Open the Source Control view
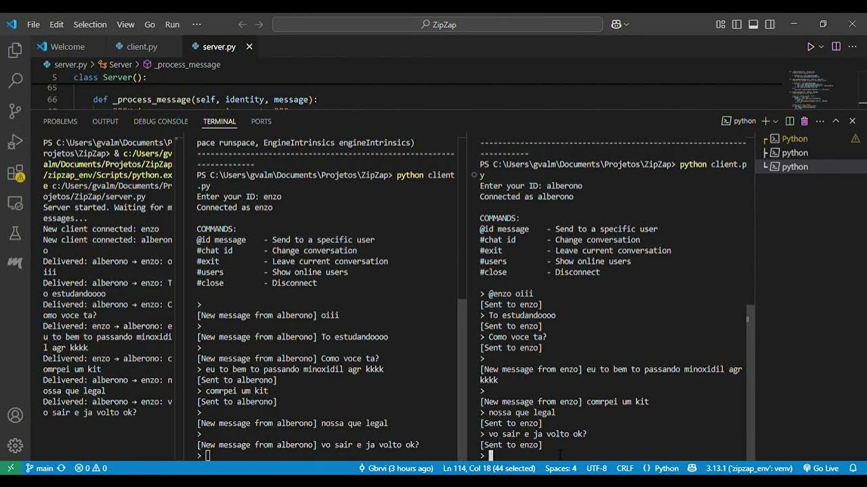 pos(15,112)
